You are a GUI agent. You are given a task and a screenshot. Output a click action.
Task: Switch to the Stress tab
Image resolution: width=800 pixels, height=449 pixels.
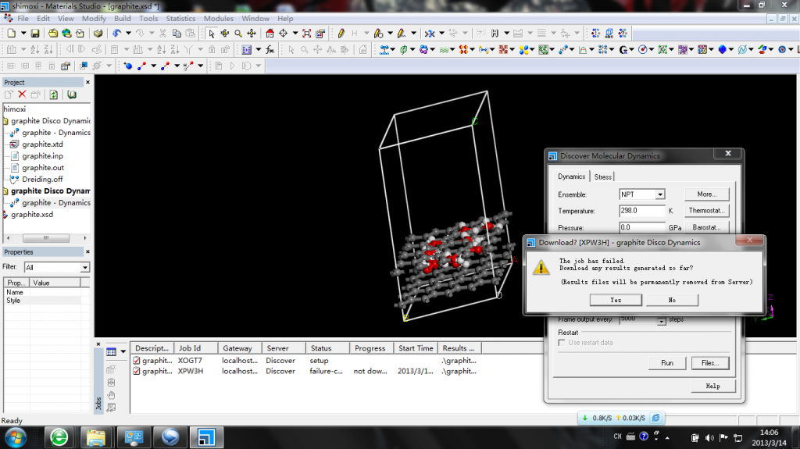(x=602, y=176)
